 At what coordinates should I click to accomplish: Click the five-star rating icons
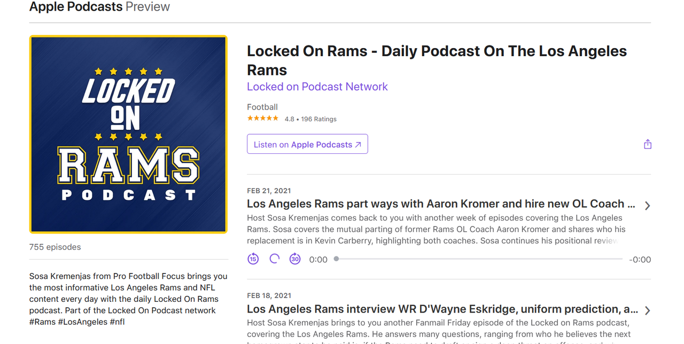pos(262,119)
